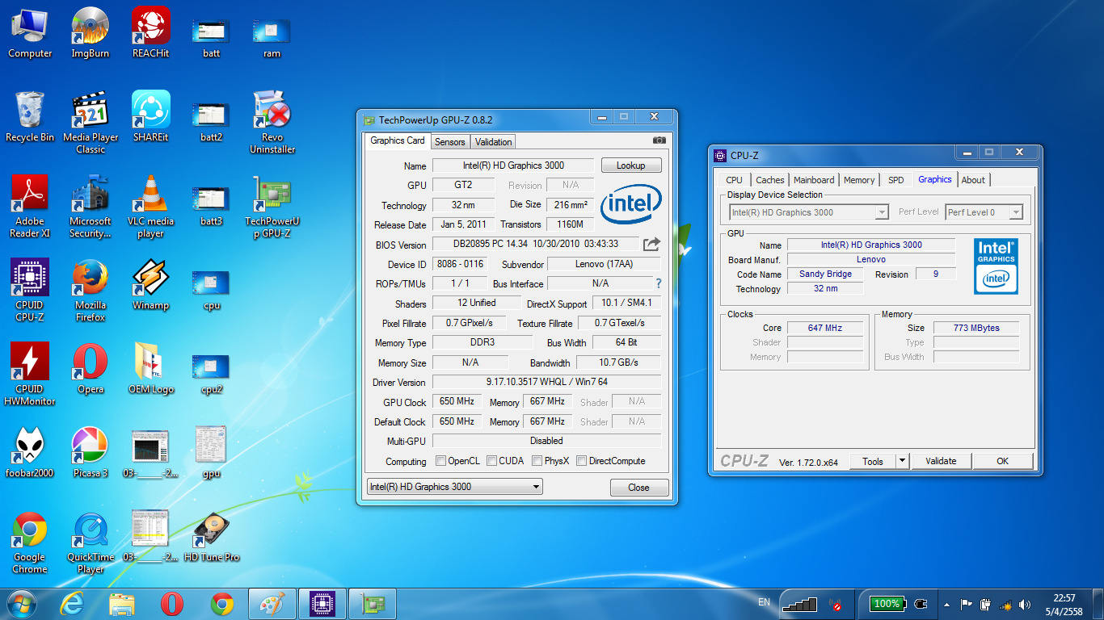Click the Driver Version field in GPU-Z
Viewport: 1104px width, 620px height.
coord(546,382)
